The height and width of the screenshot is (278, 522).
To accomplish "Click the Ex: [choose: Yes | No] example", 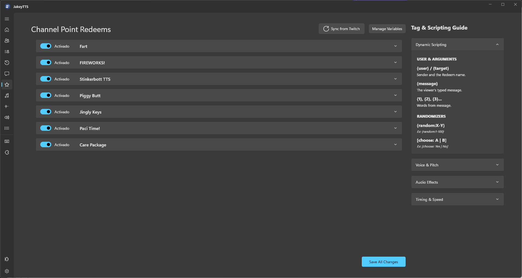I will pos(432,146).
